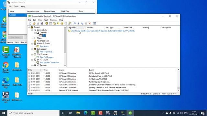Screen dimensions: 207x116
Task: Click the New Tag toolbar icon
Action: point(62,24)
